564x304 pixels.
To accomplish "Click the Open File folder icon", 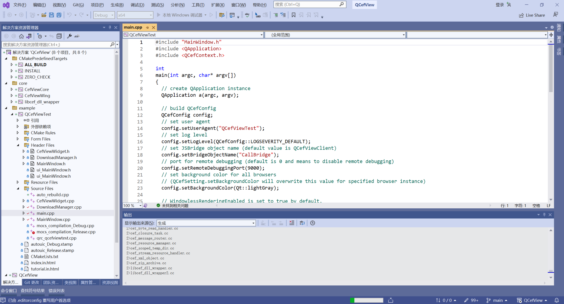I will point(44,15).
